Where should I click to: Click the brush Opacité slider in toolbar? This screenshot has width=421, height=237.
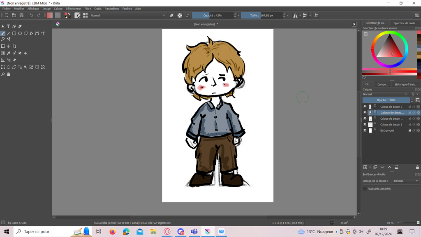click(213, 15)
